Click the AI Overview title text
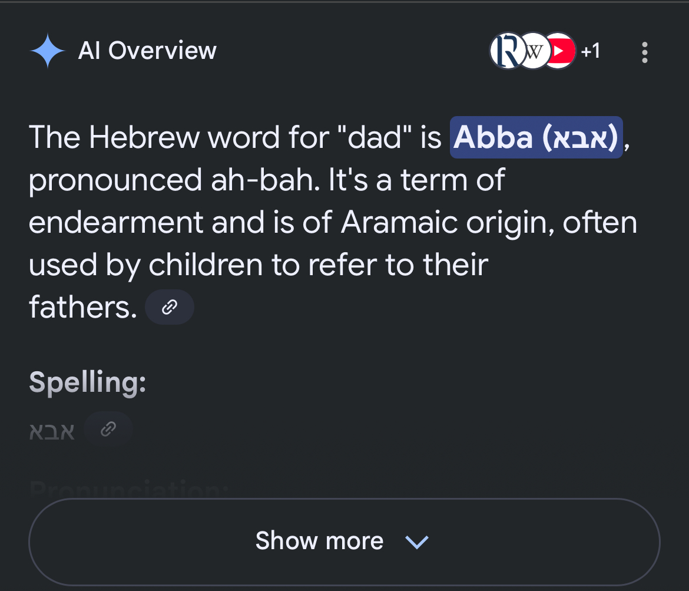689x591 pixels. (x=147, y=51)
